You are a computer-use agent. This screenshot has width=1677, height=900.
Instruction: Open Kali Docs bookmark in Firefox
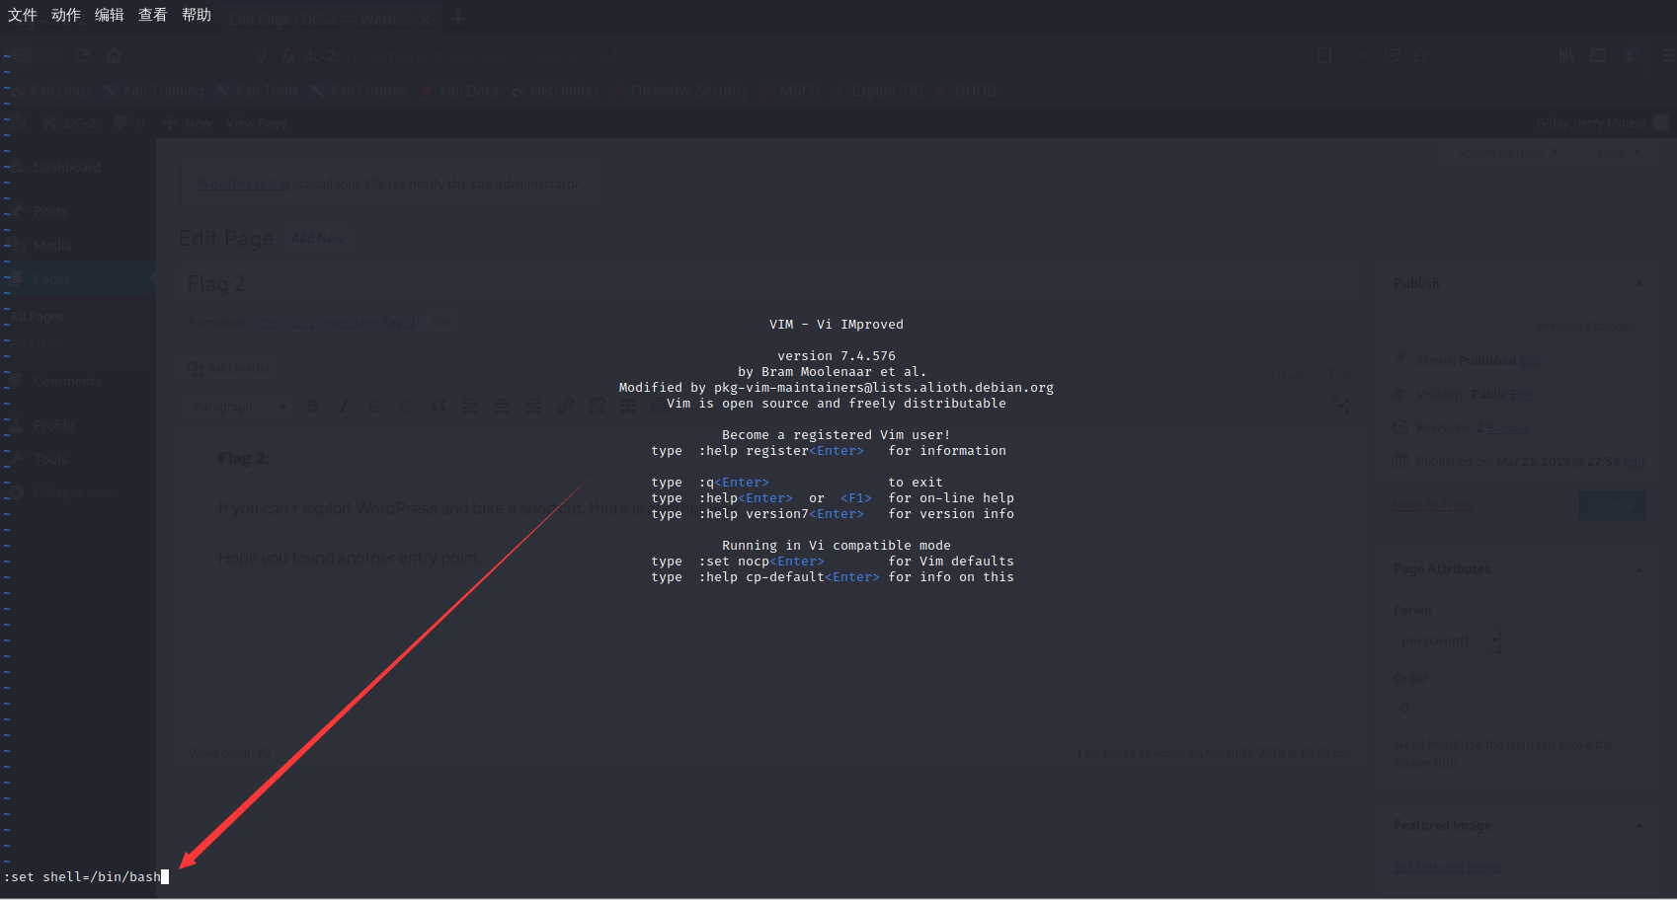click(x=459, y=91)
